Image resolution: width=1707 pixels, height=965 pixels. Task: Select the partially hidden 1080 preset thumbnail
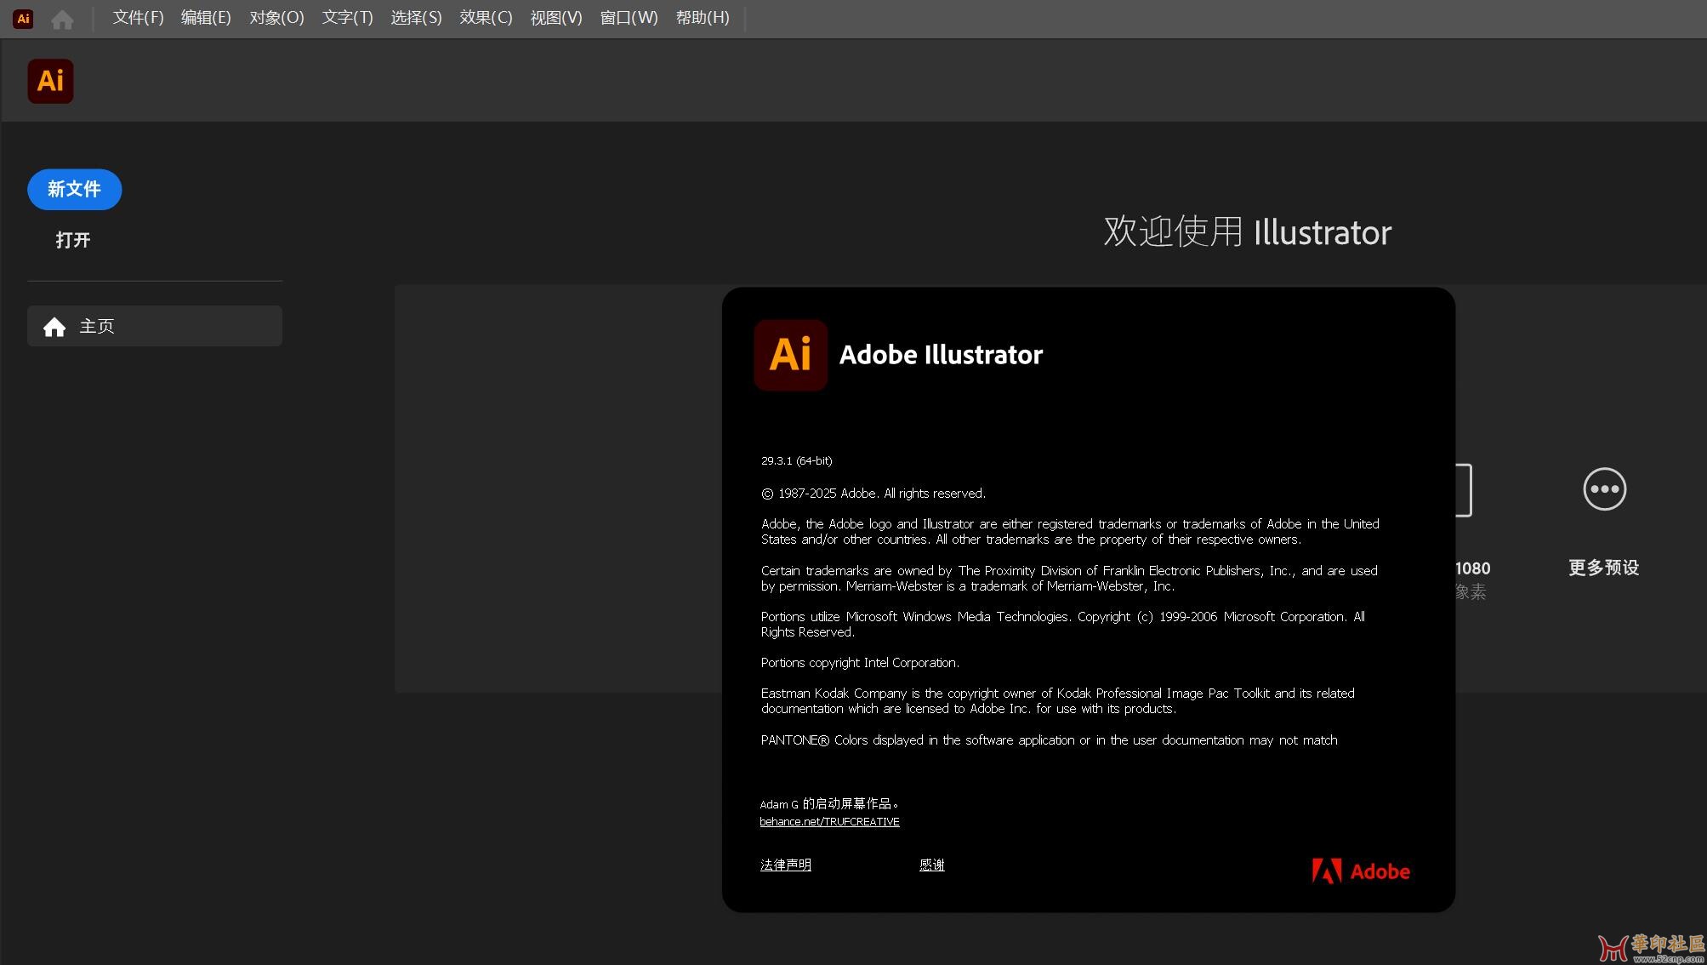[1464, 490]
